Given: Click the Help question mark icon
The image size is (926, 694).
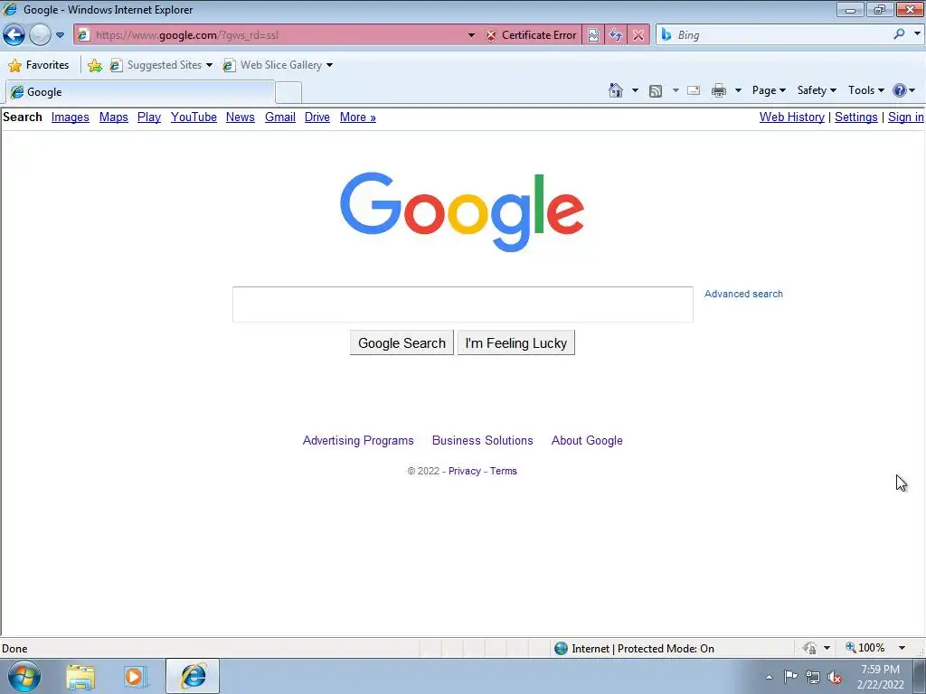Looking at the screenshot, I should point(900,90).
